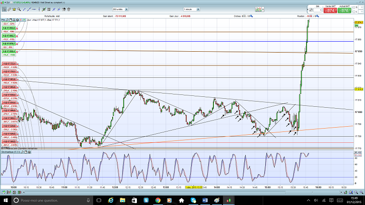Select the sell order label 17 683,6
Viewport: 365px width, 205px height.
(9, 79)
